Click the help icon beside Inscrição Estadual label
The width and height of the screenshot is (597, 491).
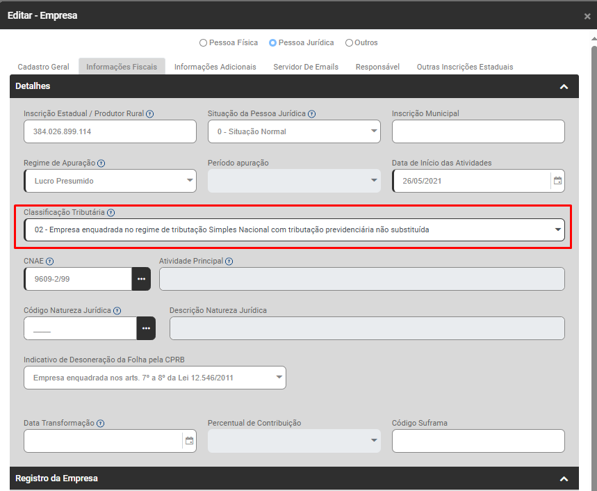pyautogui.click(x=150, y=114)
